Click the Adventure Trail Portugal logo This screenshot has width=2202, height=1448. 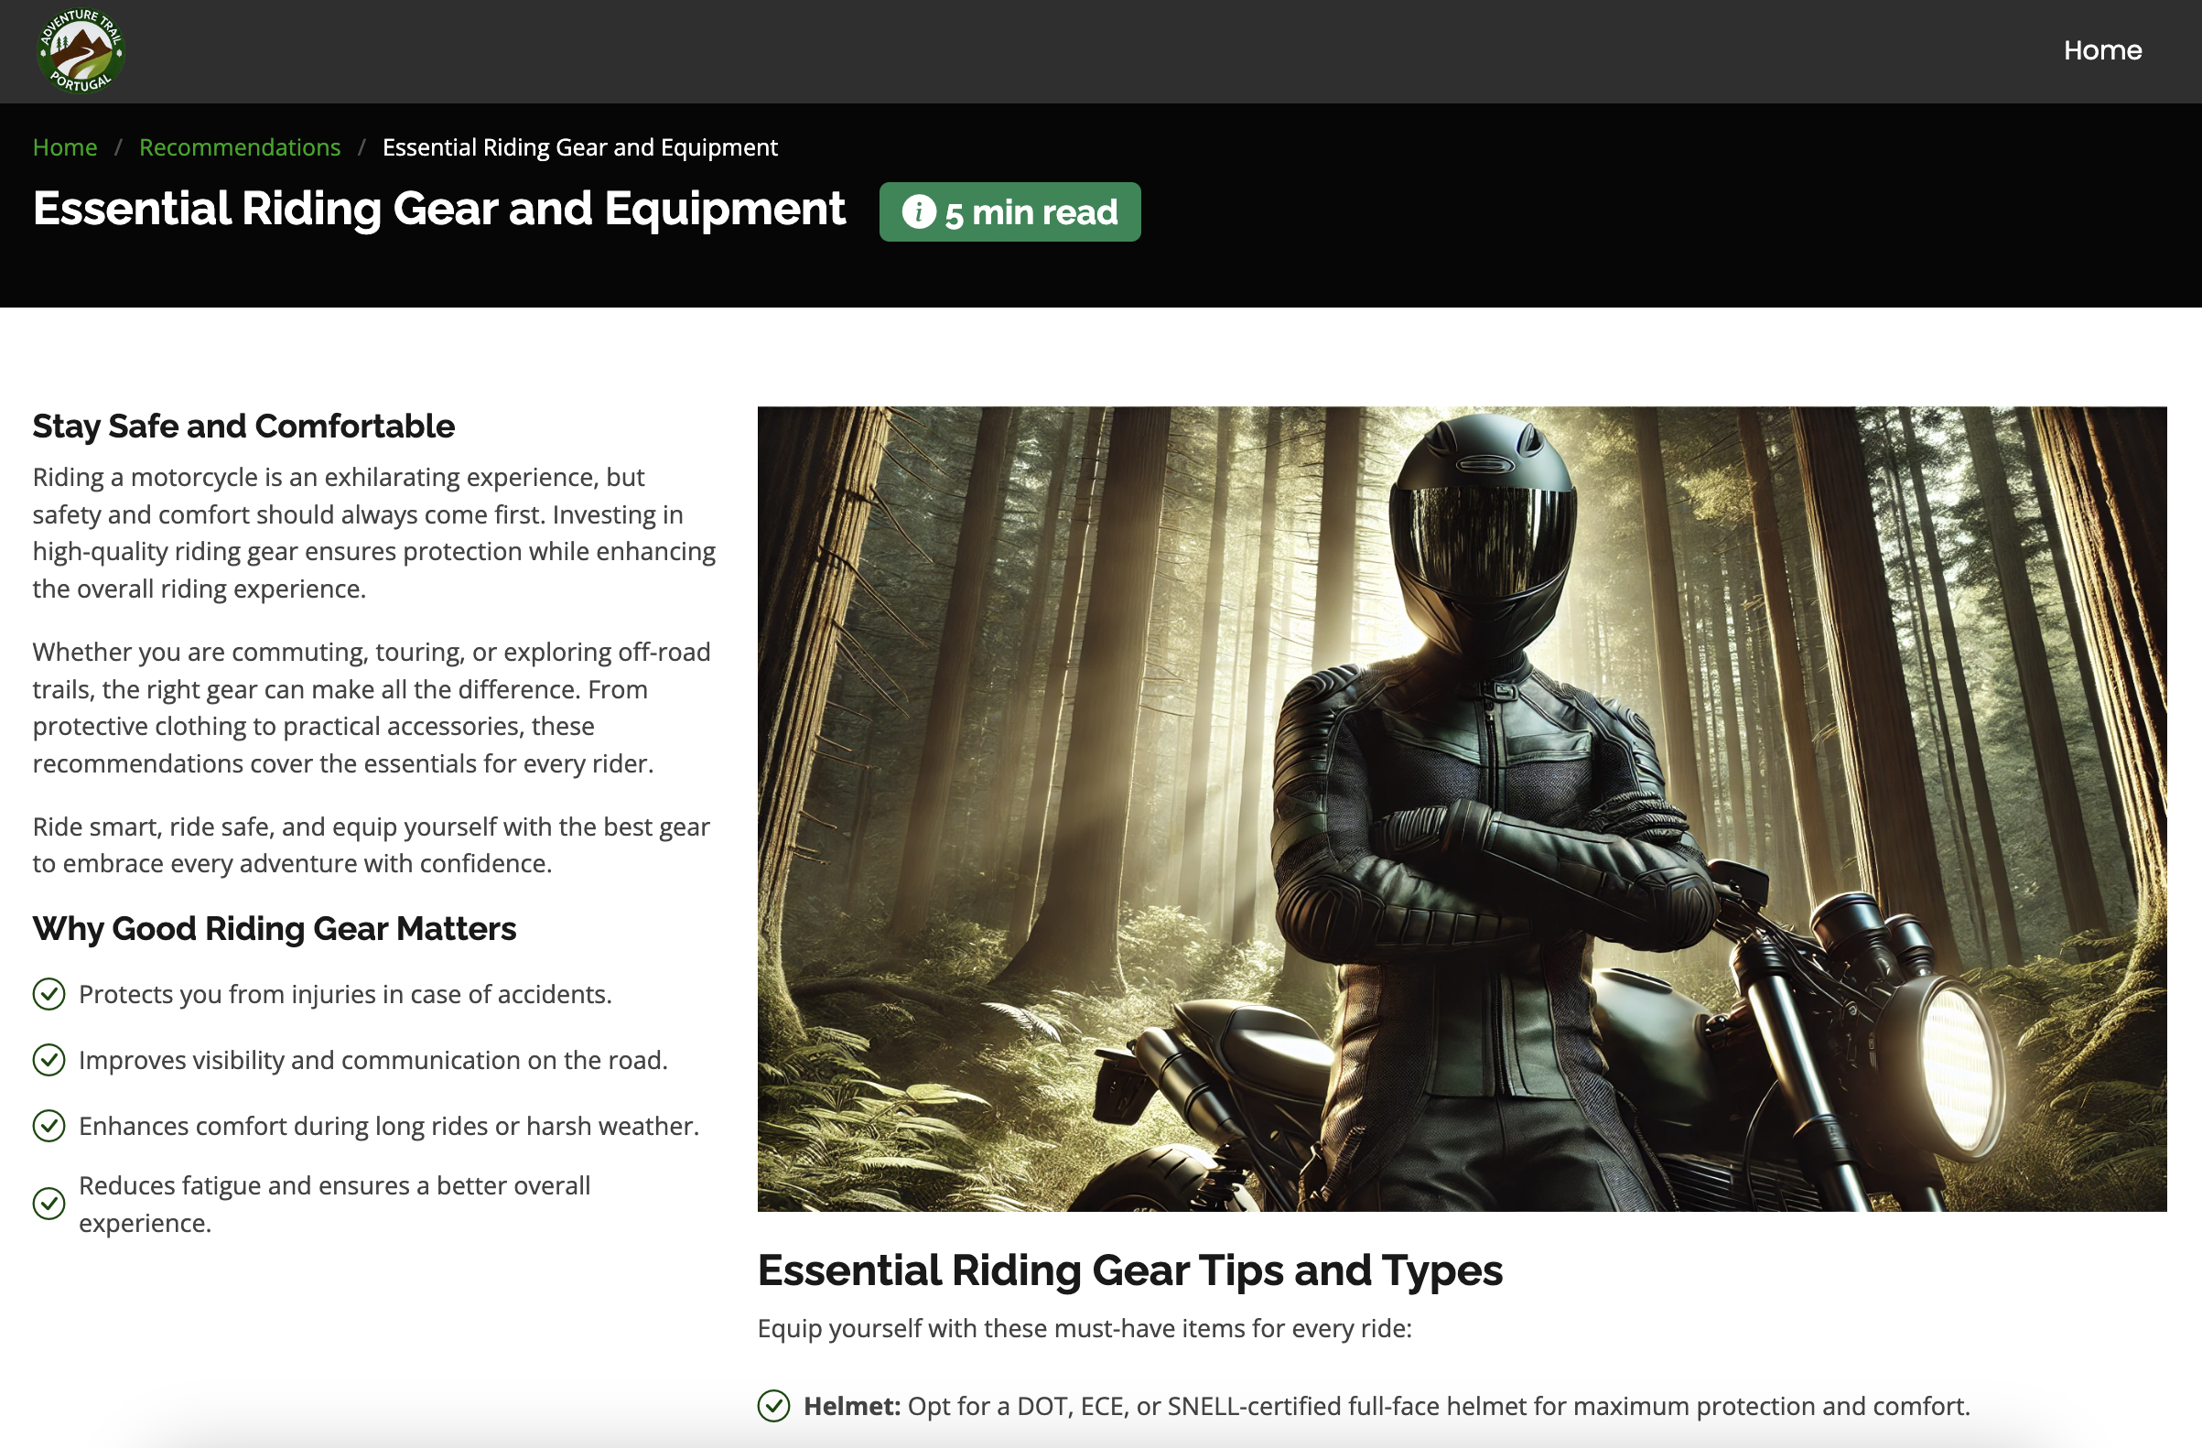coord(81,51)
